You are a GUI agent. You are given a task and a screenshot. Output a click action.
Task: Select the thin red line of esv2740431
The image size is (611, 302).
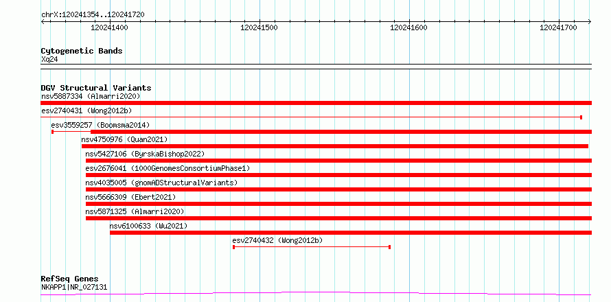(311, 117)
